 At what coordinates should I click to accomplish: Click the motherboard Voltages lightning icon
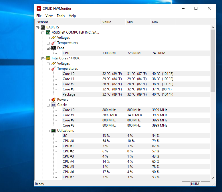pyautogui.click(x=53, y=38)
